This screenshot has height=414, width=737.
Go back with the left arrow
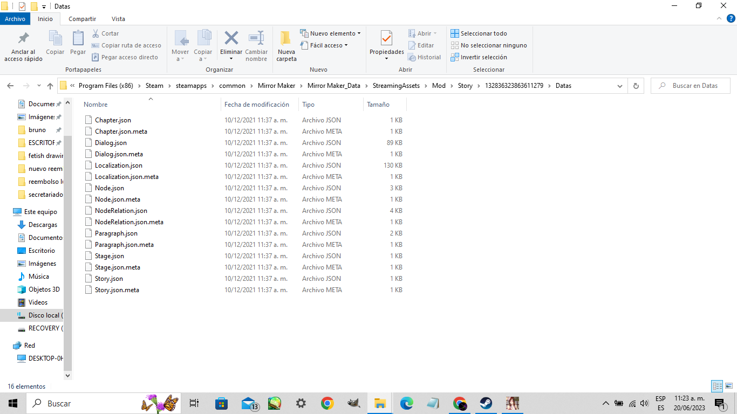point(10,86)
